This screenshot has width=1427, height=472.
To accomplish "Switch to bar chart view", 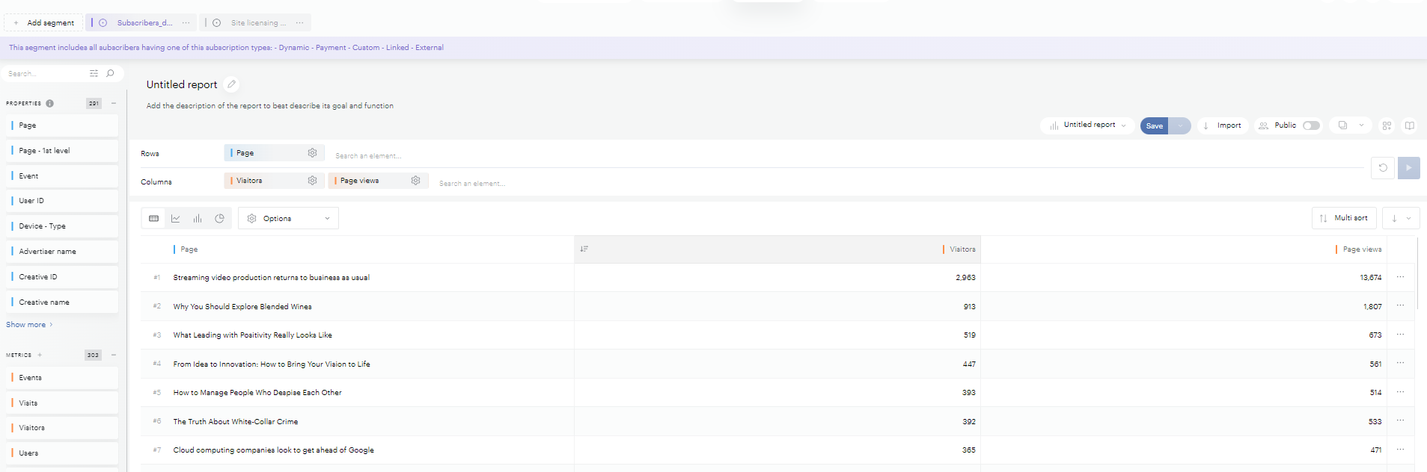I will click(198, 219).
